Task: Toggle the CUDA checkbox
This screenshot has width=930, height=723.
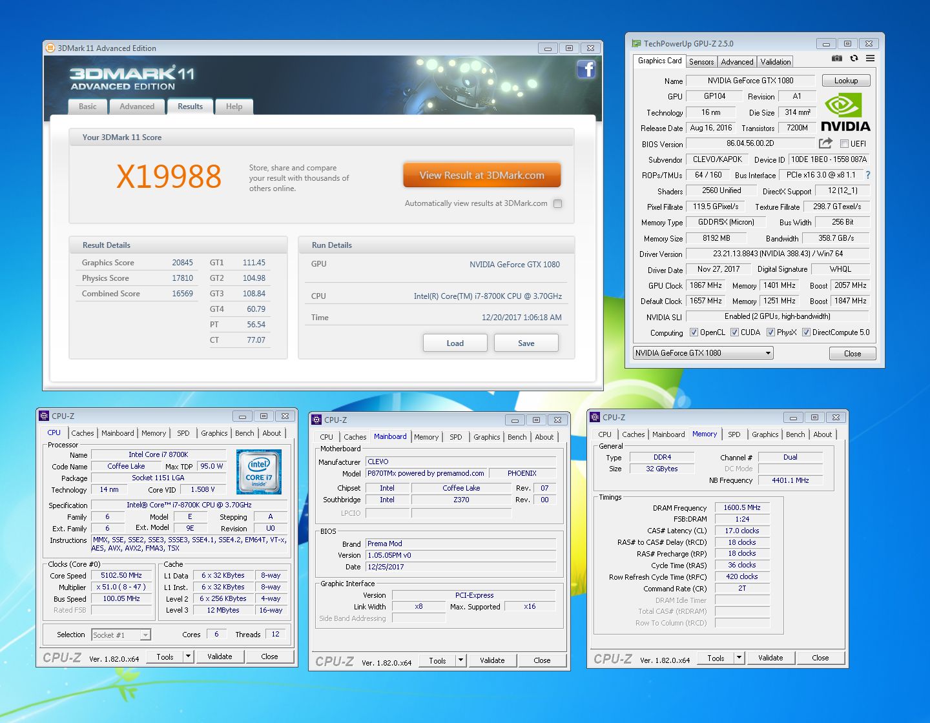Action: tap(734, 332)
